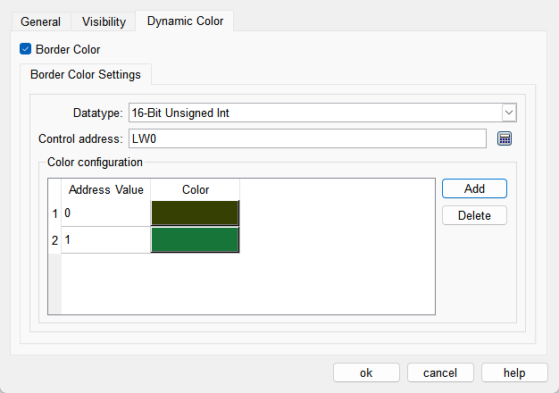Select the Address Value cell containing 1
The height and width of the screenshot is (393, 559).
coord(105,240)
